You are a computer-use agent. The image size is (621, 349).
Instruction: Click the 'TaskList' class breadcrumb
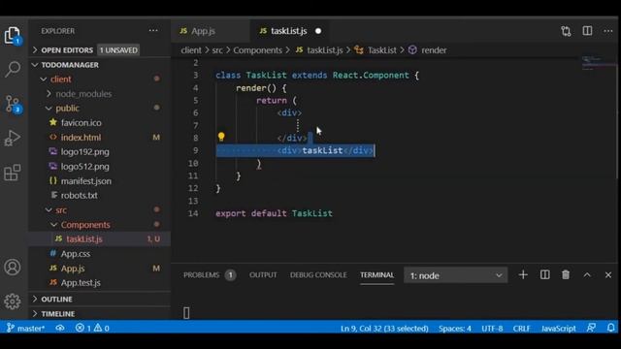(x=381, y=50)
